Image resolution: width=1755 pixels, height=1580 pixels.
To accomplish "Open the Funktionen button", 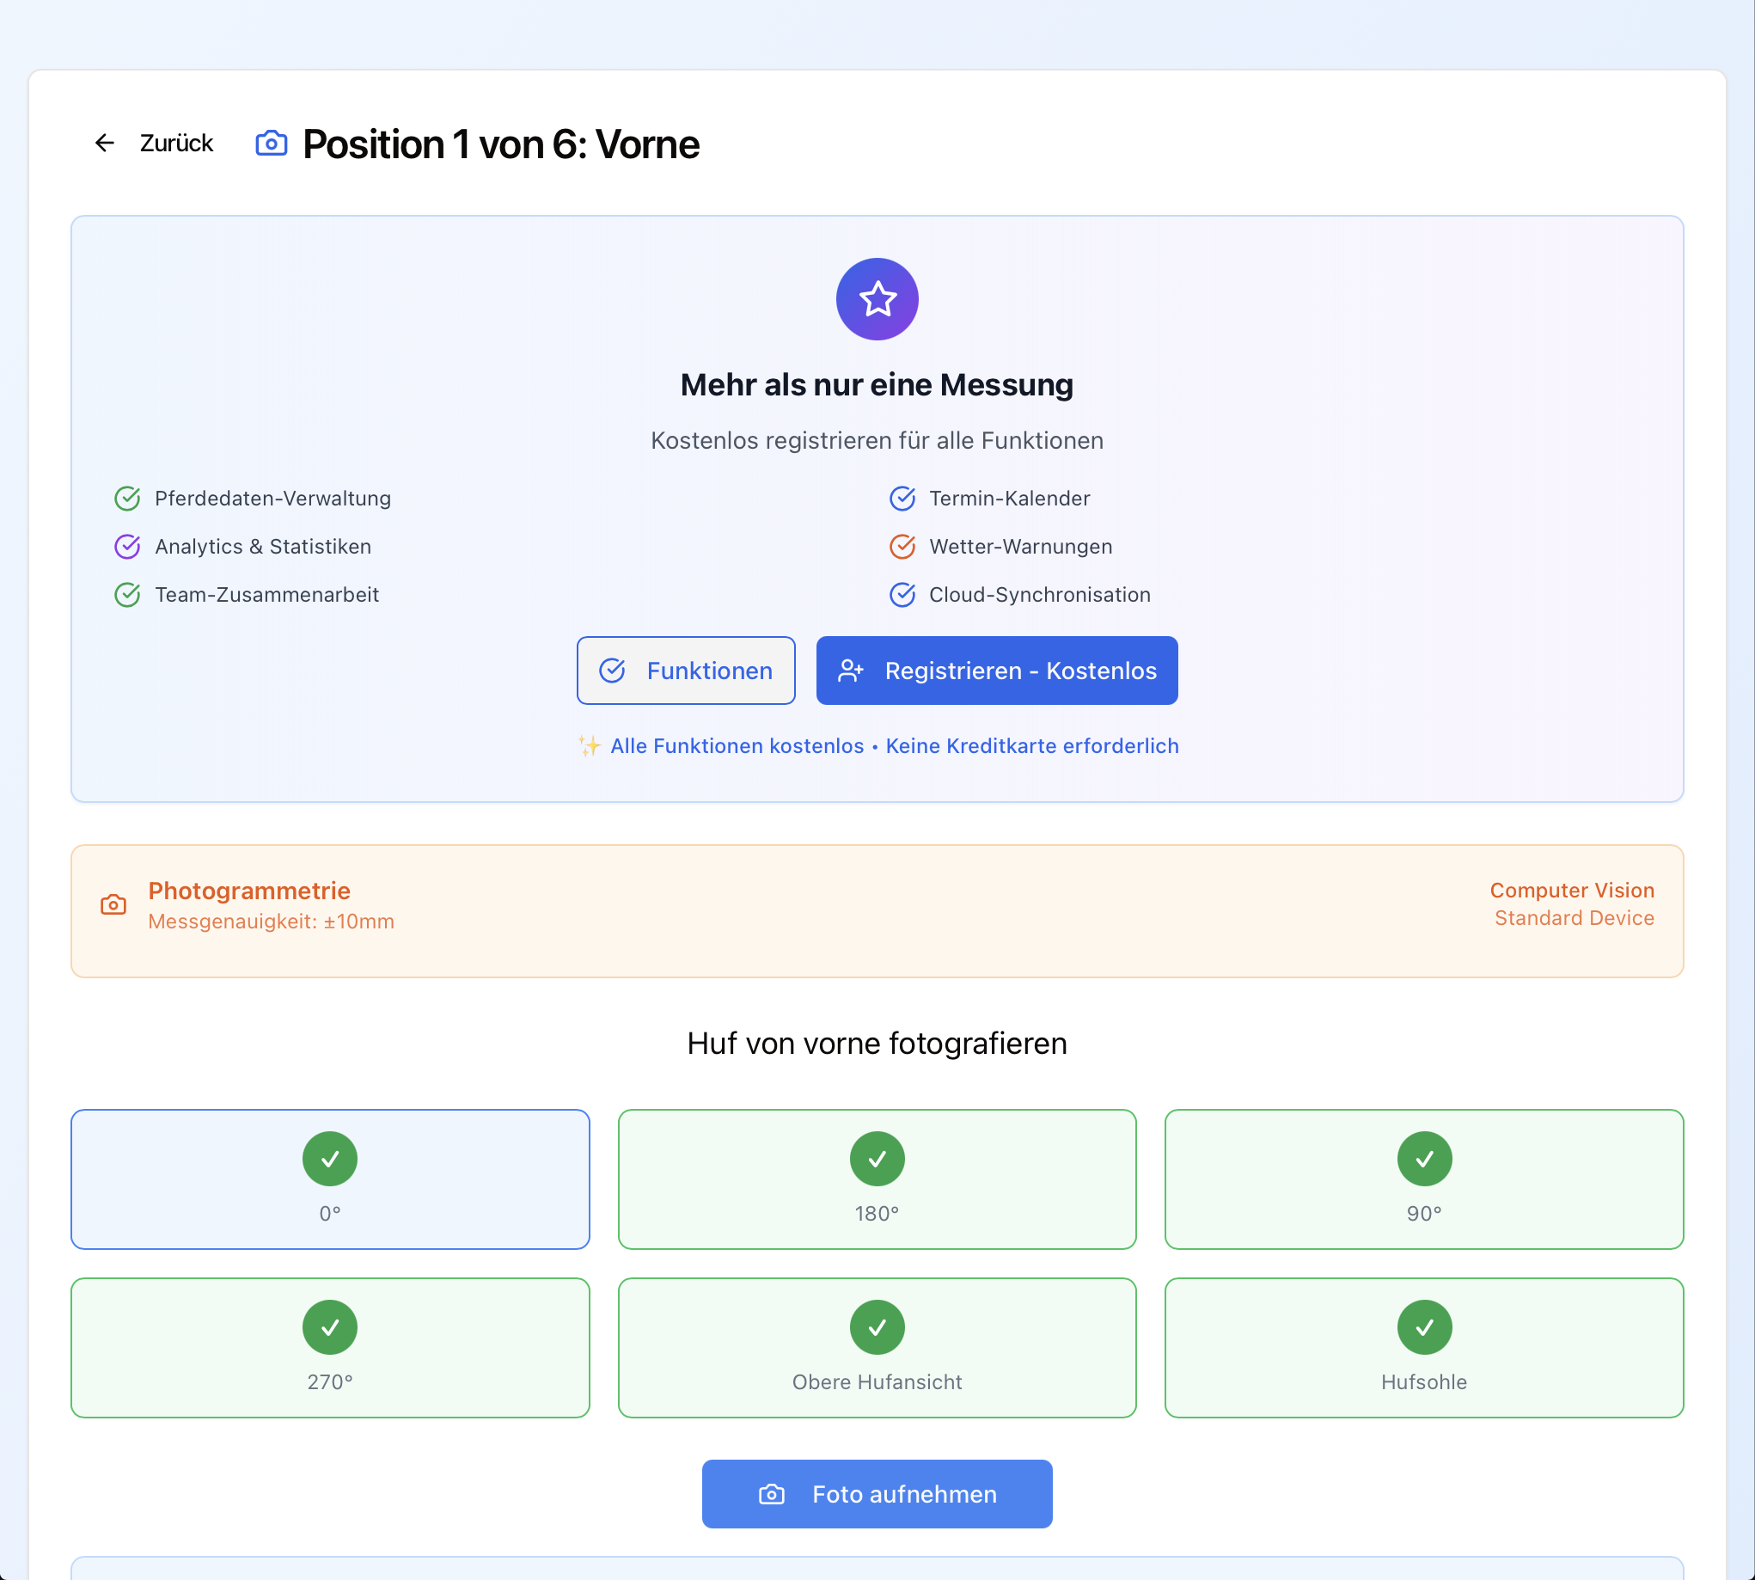I will click(x=686, y=671).
